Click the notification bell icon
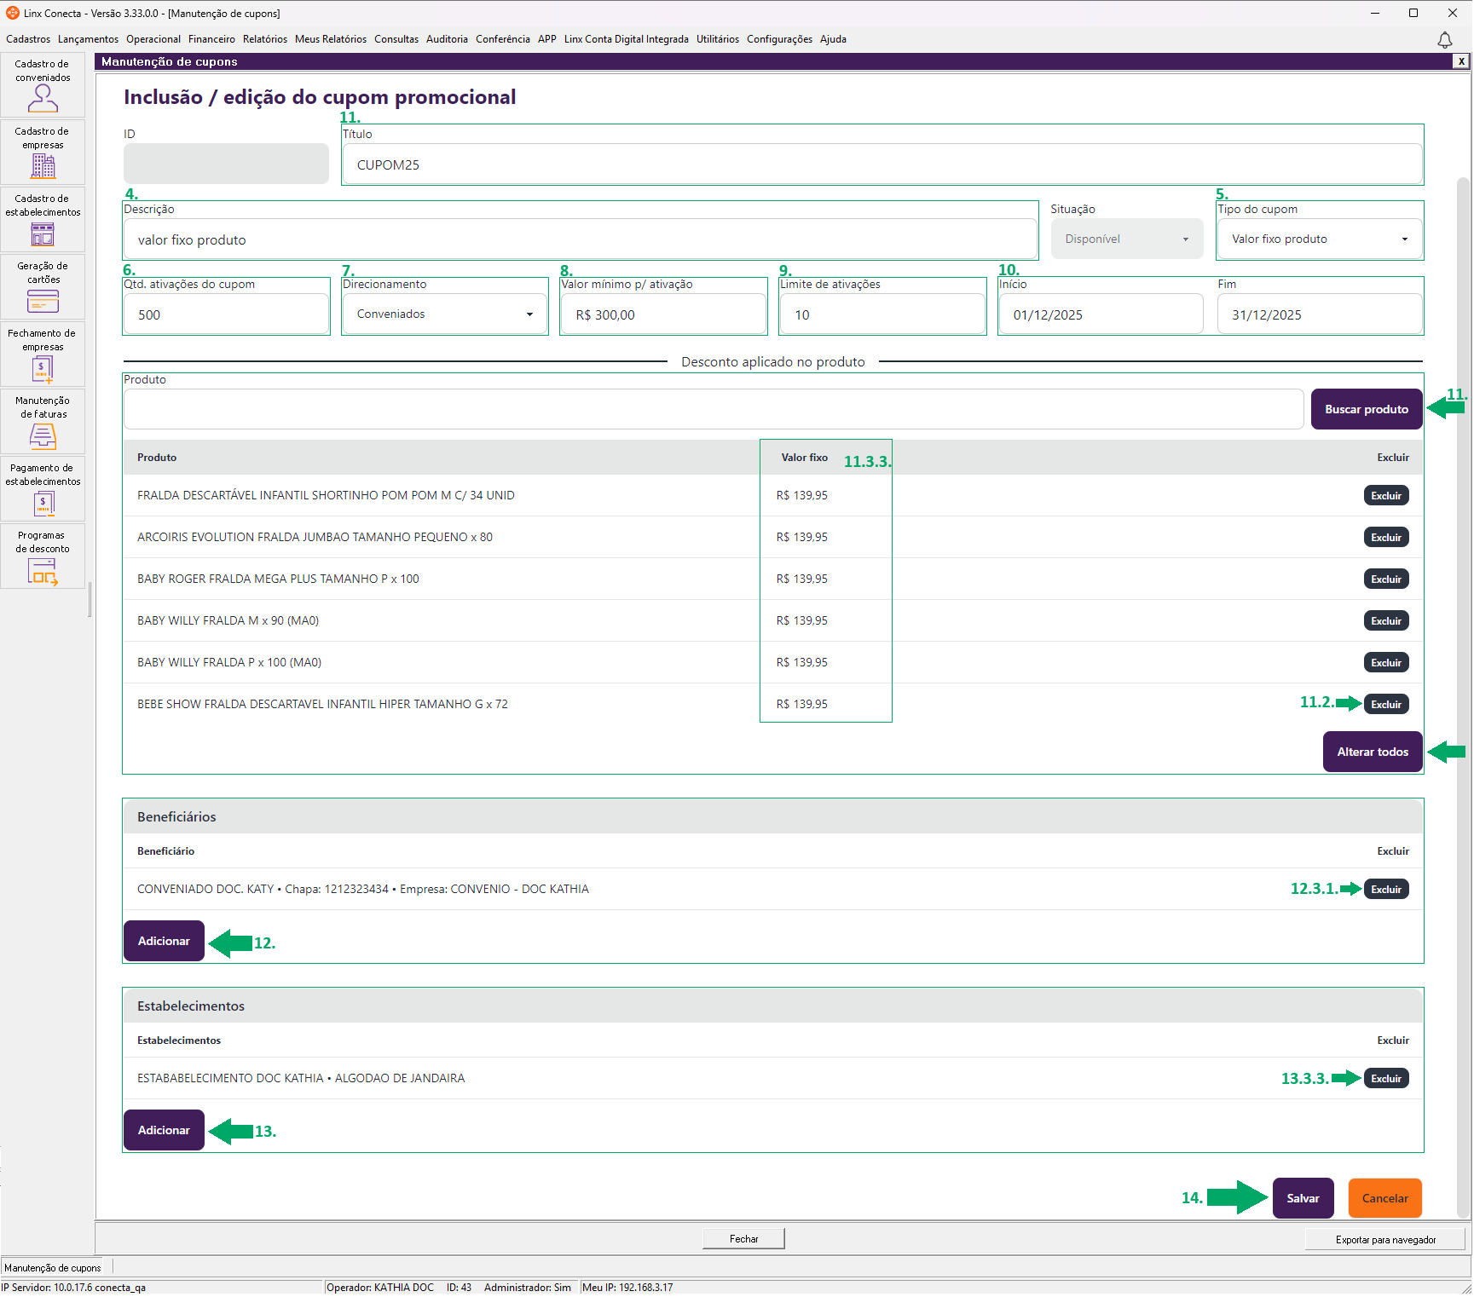 [x=1444, y=40]
